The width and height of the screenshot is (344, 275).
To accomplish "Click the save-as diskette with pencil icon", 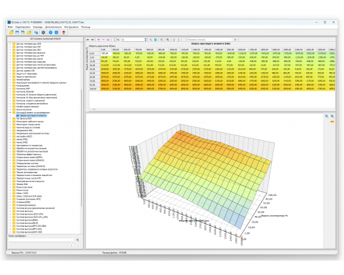I will click(23, 32).
